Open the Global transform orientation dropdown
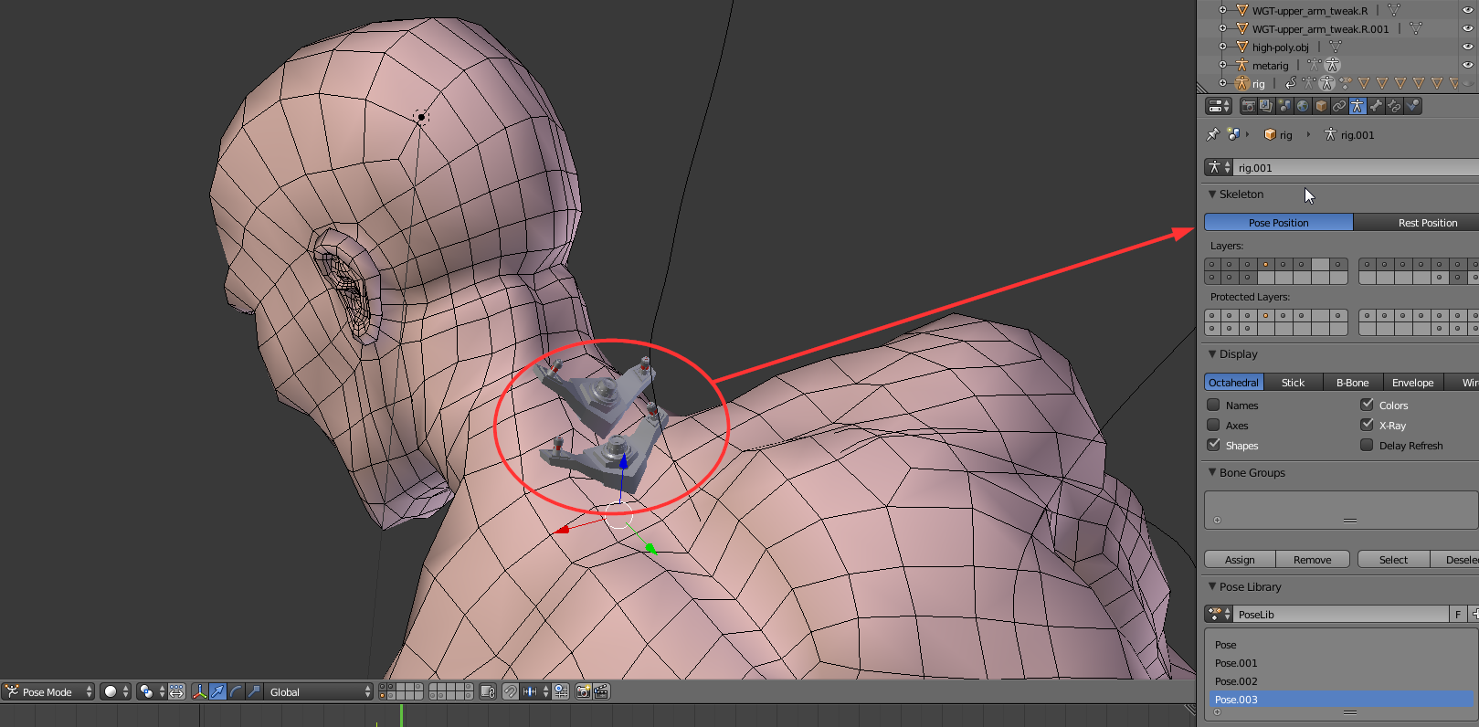The image size is (1479, 727). pyautogui.click(x=319, y=691)
